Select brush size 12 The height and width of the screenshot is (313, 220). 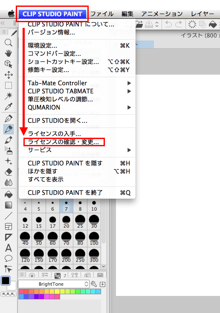coord(25,222)
